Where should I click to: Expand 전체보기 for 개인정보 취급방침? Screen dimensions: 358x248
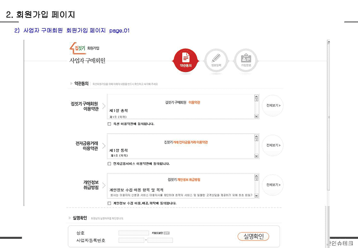pyautogui.click(x=273, y=185)
